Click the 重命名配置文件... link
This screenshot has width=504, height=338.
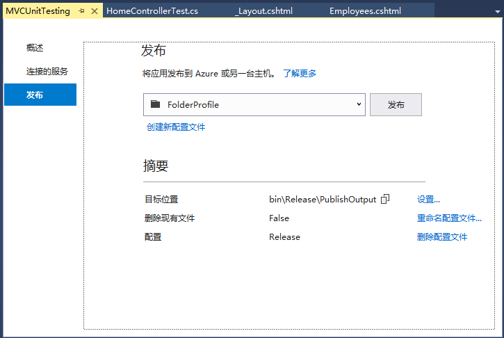(449, 218)
